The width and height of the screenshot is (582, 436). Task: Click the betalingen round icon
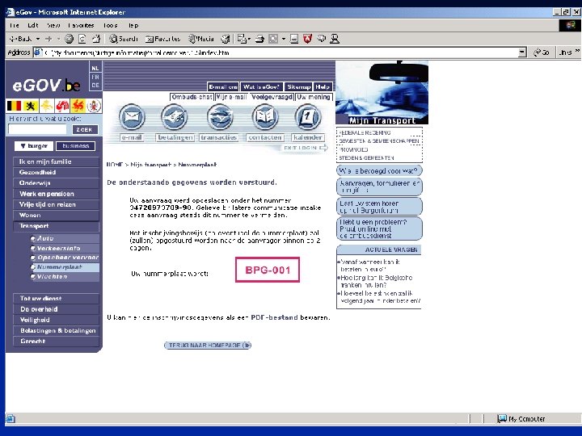(175, 117)
